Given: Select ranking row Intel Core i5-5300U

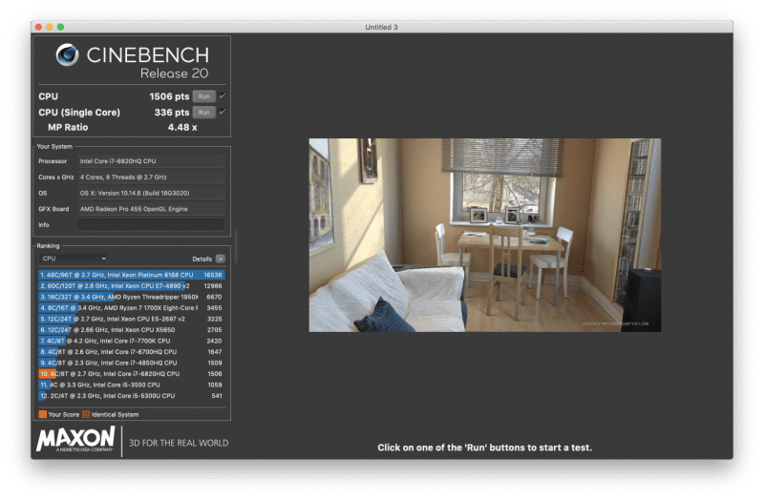Looking at the screenshot, I should tap(132, 396).
